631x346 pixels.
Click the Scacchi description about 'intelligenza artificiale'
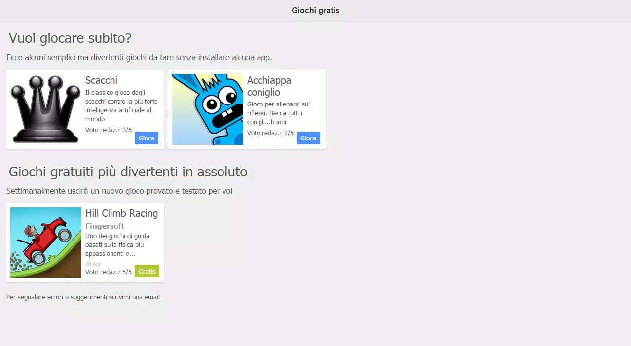click(x=122, y=106)
